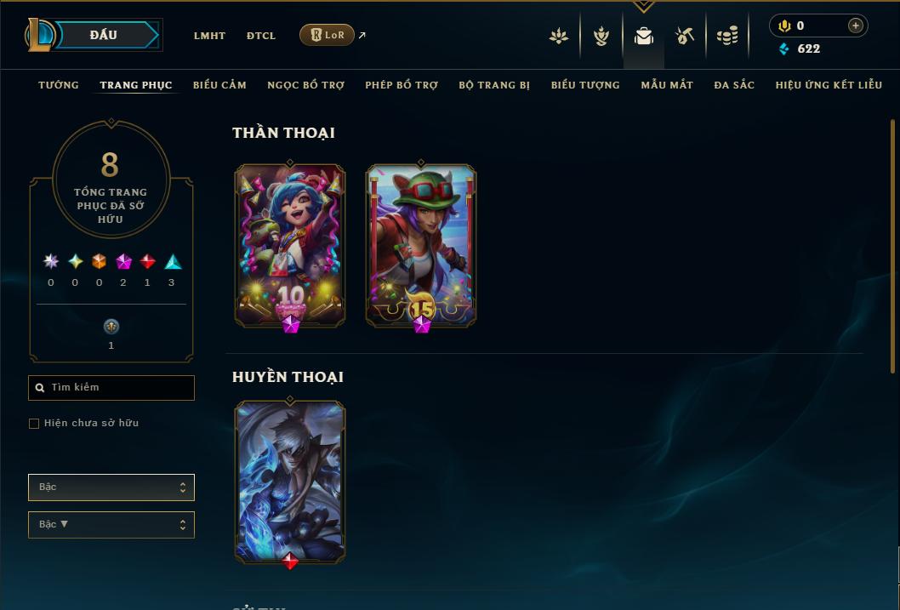Screen dimensions: 900x610
Task: Select the Teemo 15 skin thumbnail
Action: tap(421, 245)
